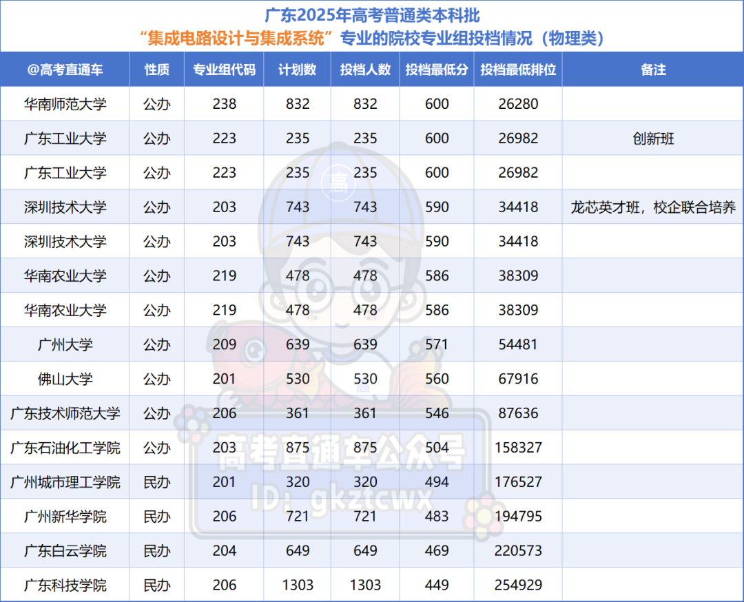Click the 龙芯英才班，校企联合培养 remark

tap(653, 207)
